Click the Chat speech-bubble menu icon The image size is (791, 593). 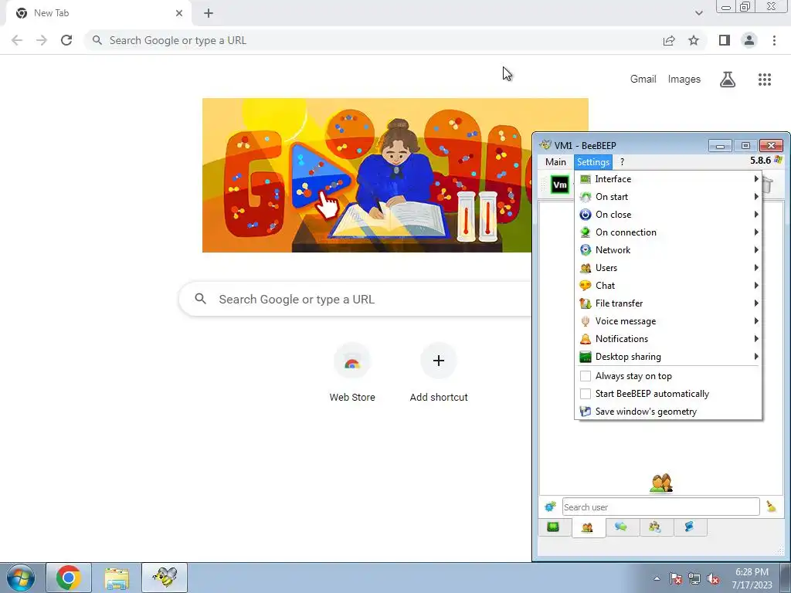(586, 286)
